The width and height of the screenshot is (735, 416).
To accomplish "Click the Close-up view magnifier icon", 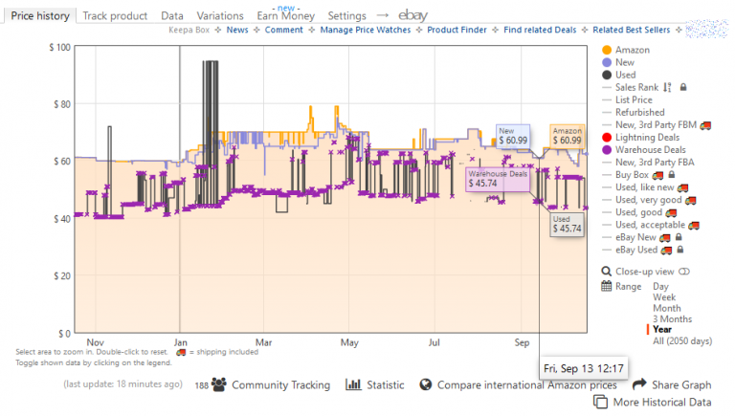I will tap(607, 272).
